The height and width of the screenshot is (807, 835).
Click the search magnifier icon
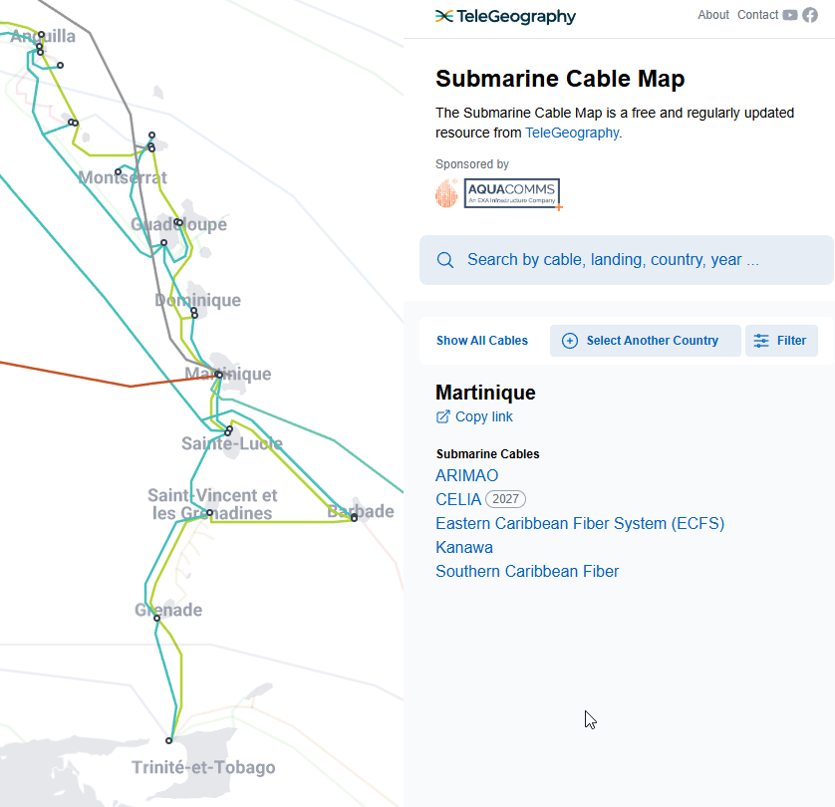point(445,260)
